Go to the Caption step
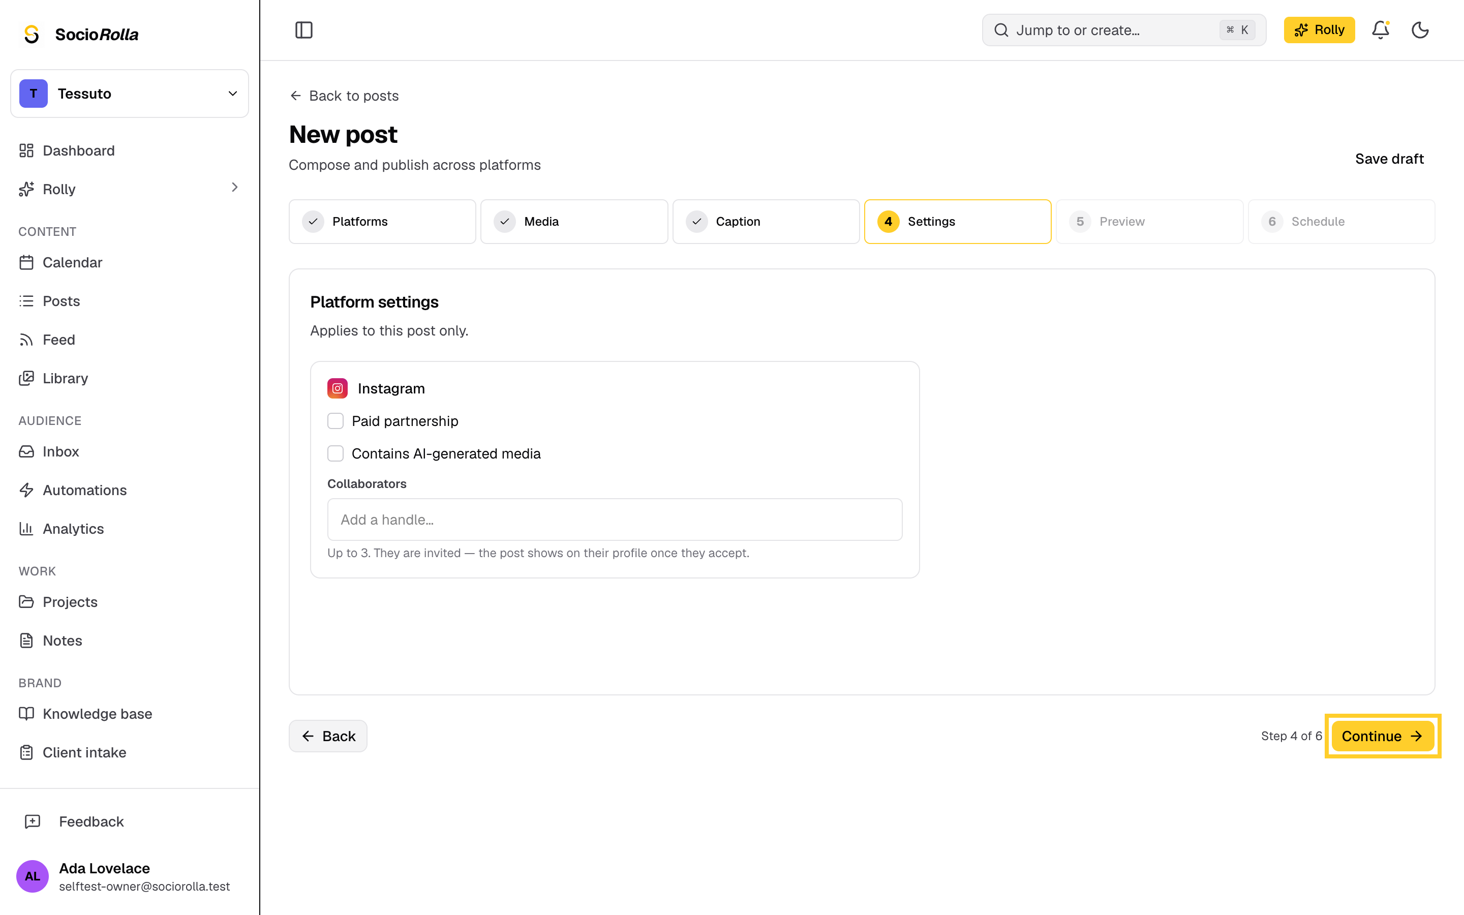1464x915 pixels. pos(766,222)
